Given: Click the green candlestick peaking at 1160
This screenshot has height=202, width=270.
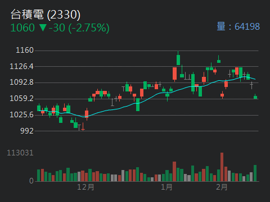Looking at the screenshot, I should pyautogui.click(x=178, y=58).
